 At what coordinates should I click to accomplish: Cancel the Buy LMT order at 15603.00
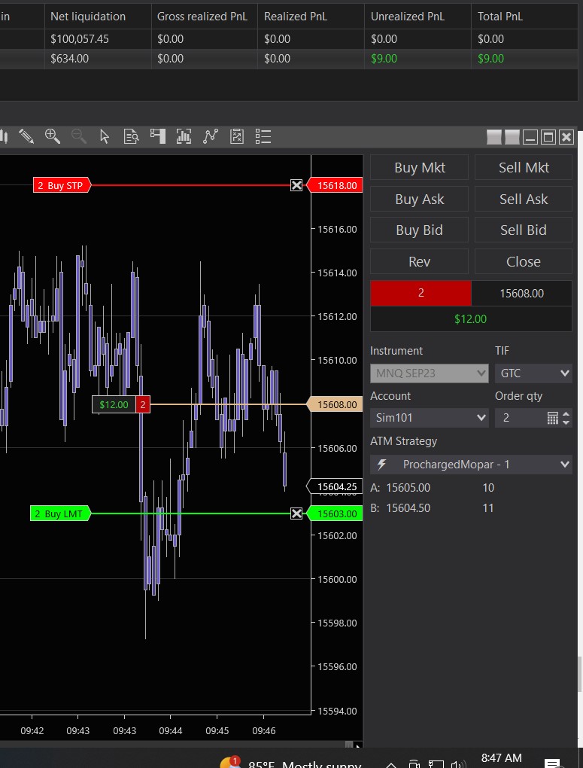(296, 514)
